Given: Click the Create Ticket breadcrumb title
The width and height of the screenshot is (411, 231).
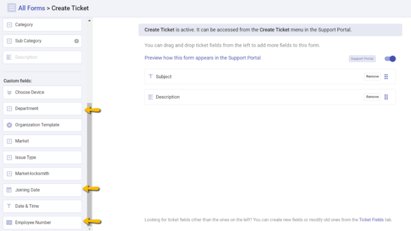Looking at the screenshot, I should [x=70, y=8].
